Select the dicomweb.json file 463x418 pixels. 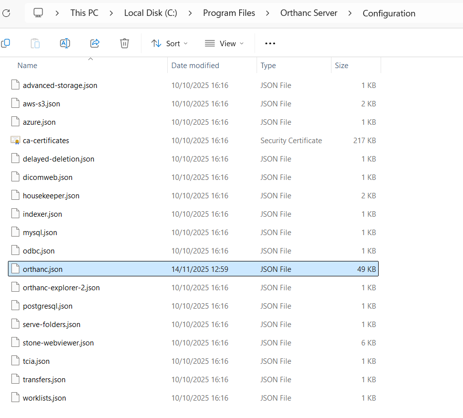pyautogui.click(x=48, y=177)
